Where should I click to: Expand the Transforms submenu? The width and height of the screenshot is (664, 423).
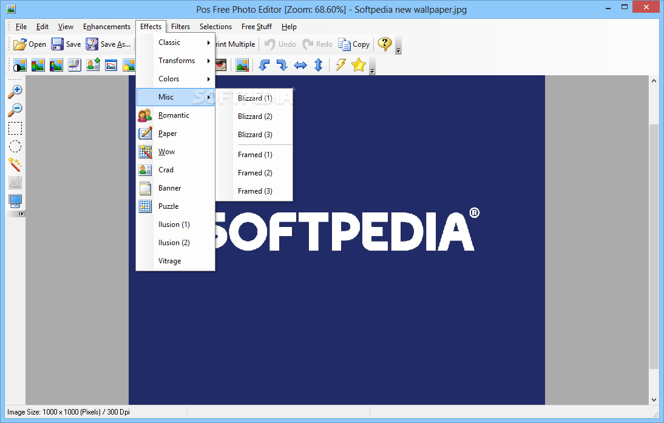(175, 61)
